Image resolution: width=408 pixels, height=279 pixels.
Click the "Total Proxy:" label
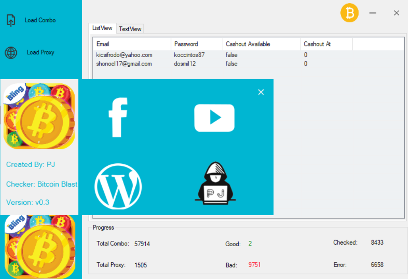(x=111, y=265)
